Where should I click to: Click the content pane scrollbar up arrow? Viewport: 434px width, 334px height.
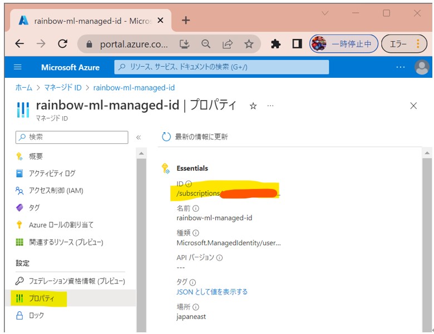tap(427, 153)
